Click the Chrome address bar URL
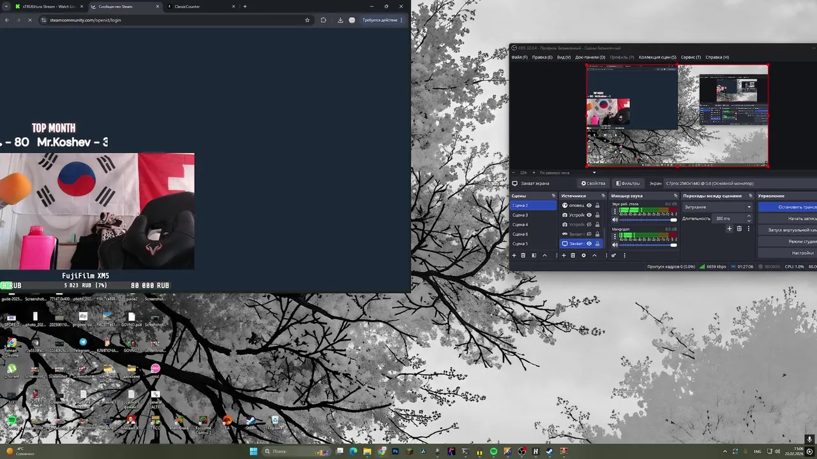 point(85,20)
